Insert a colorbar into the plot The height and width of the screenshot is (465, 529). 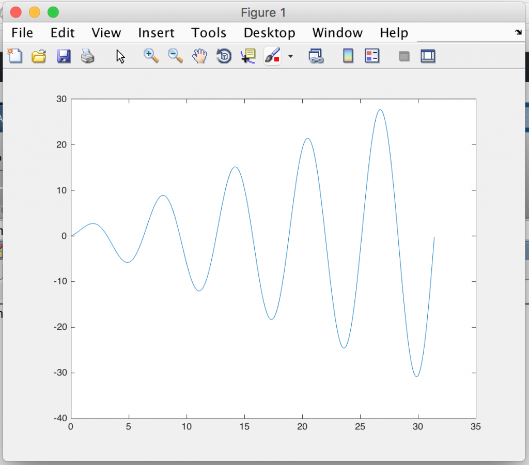(347, 56)
